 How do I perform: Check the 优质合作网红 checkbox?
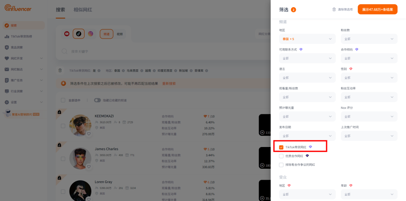[281, 156]
